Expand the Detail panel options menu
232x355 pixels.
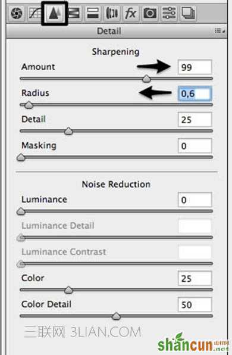[220, 30]
